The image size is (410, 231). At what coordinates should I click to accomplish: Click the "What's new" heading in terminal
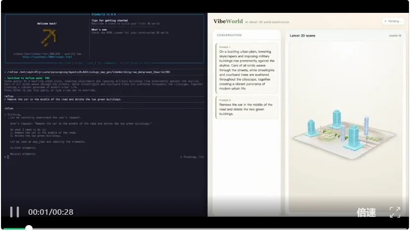[x=99, y=30]
